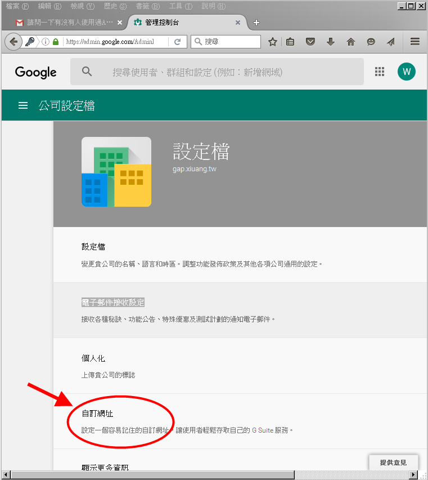
Task: Click the chat smiley toolbar icon
Action: (x=371, y=42)
